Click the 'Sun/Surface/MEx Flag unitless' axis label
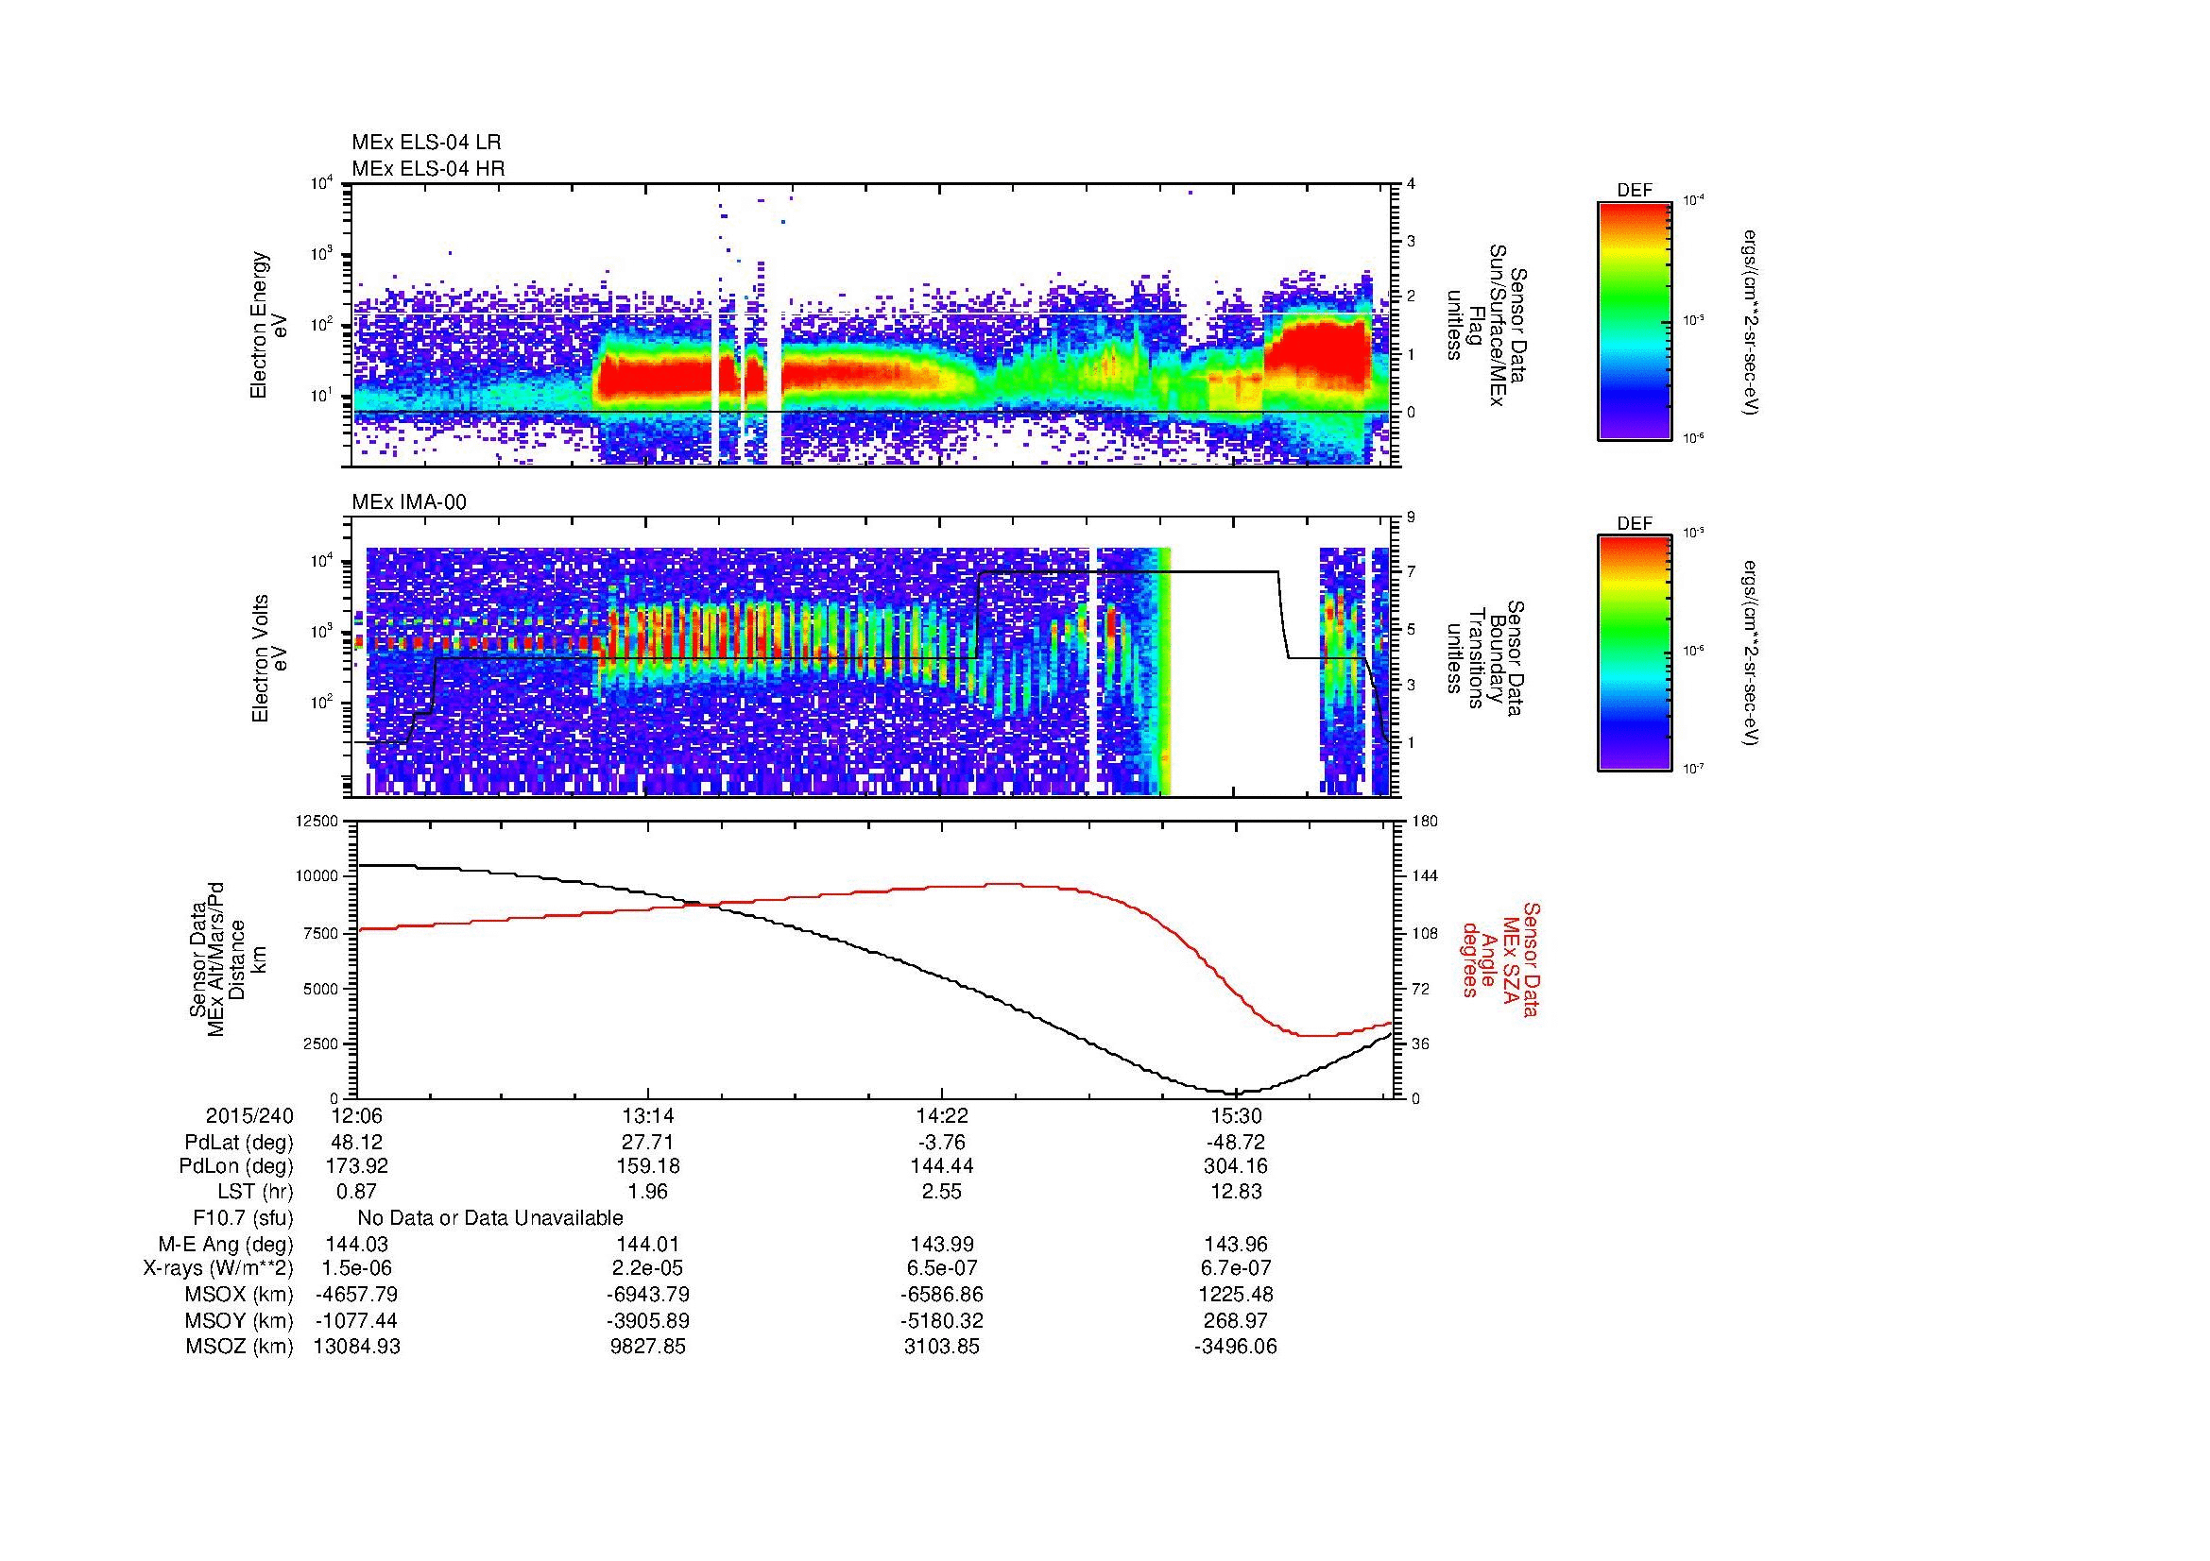 pos(1487,325)
